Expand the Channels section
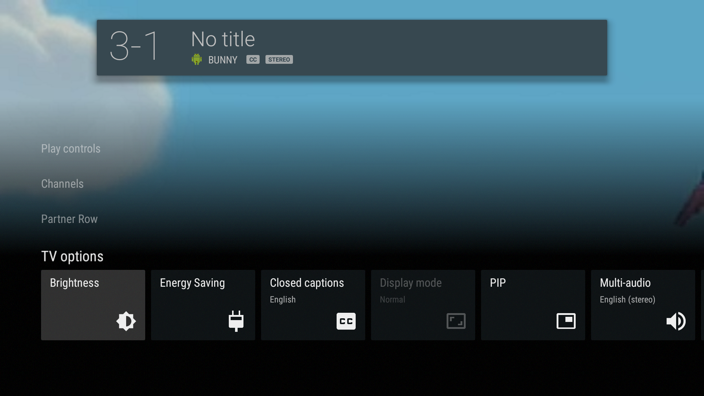The width and height of the screenshot is (704, 396). pyautogui.click(x=62, y=183)
